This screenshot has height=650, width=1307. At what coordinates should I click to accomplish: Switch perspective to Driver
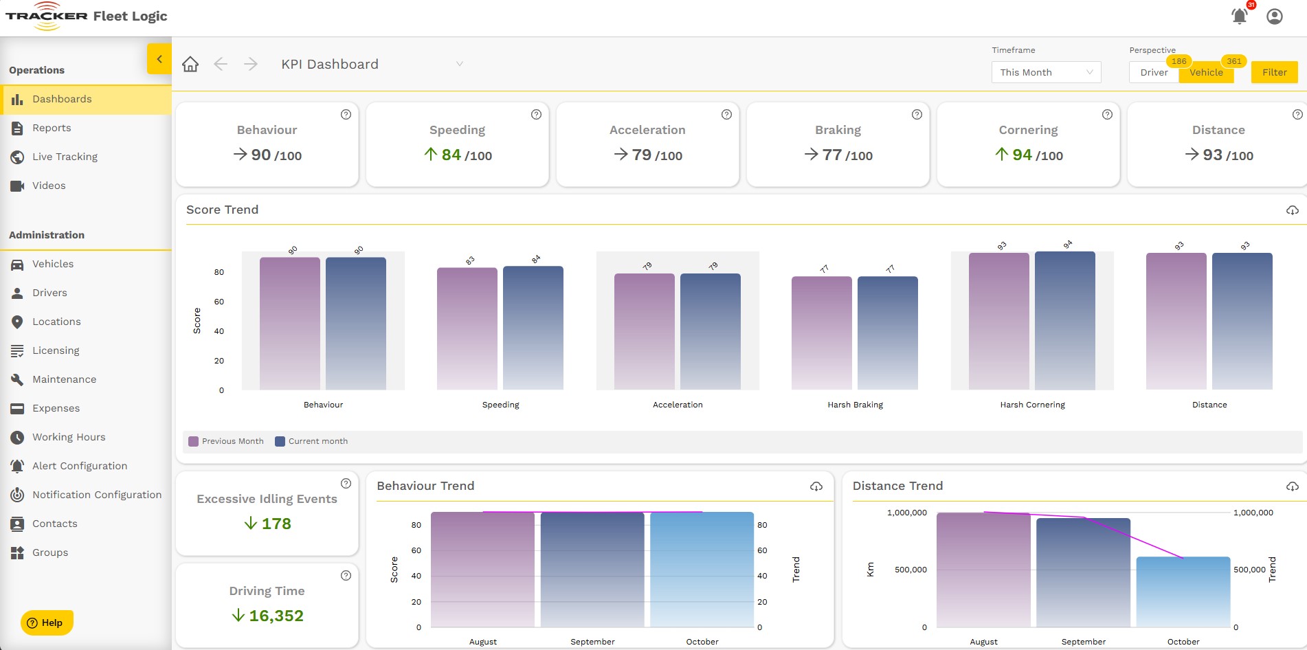[1154, 72]
